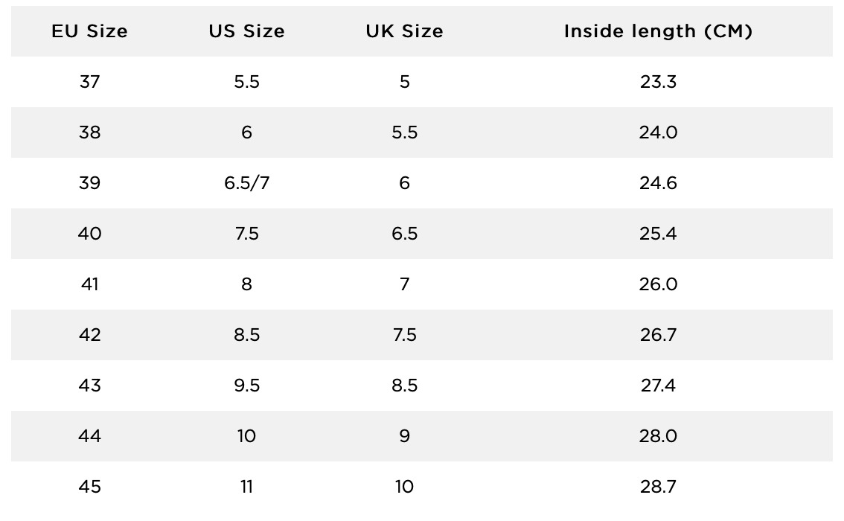Viewport: 844px width, 521px height.
Task: Click the US size 9.5 cell
Action: coord(246,386)
